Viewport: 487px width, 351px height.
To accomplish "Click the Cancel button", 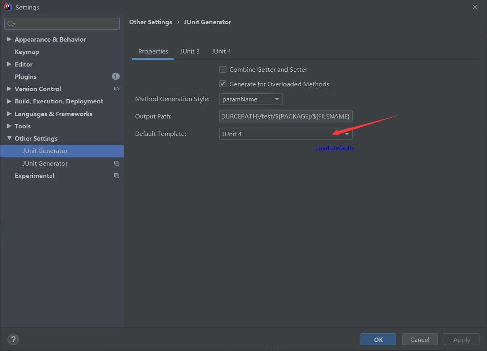I will (420, 340).
